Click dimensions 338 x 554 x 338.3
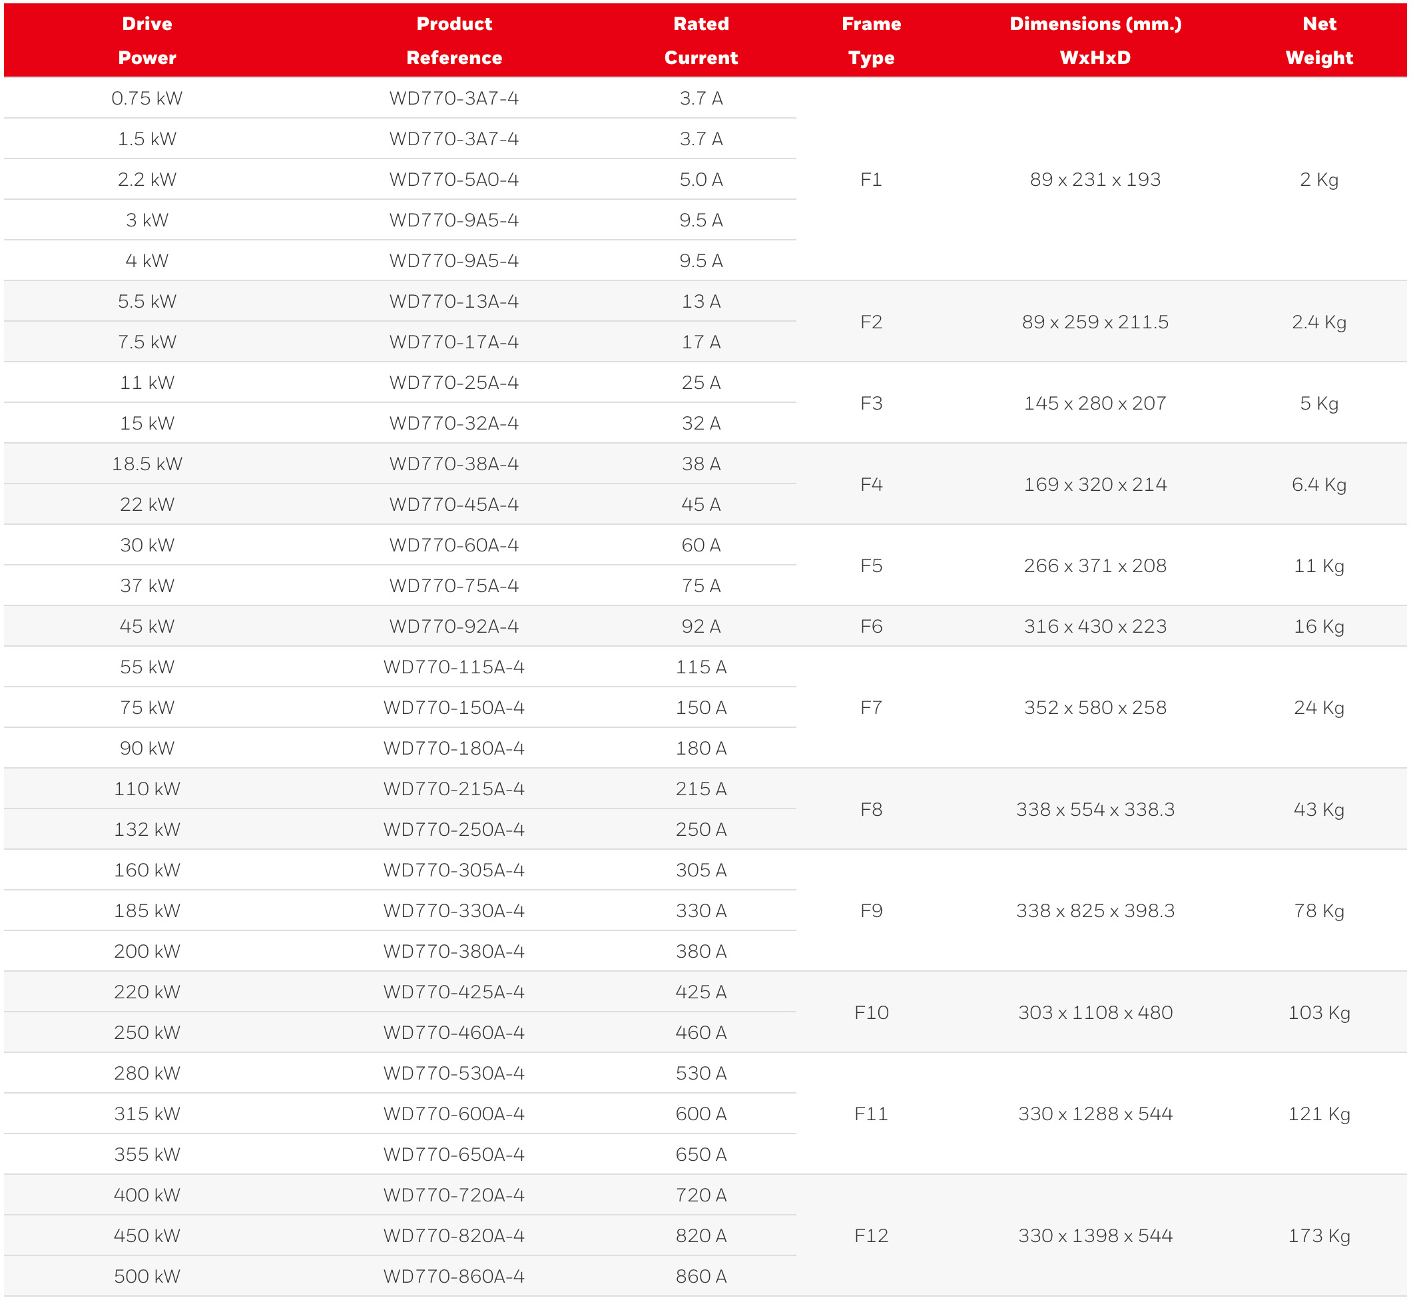Screen dimensions: 1415x1304 pos(1095,809)
